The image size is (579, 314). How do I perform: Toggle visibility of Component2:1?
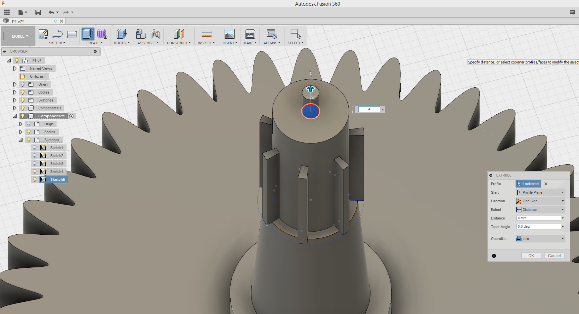(22, 116)
